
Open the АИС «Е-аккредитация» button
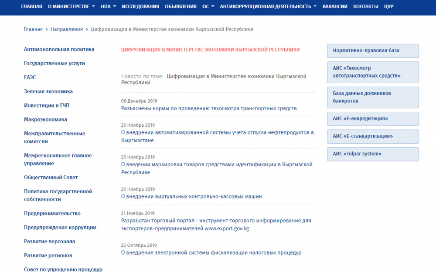pyautogui.click(x=373, y=118)
